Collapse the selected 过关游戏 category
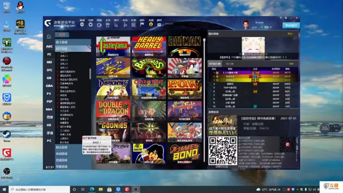The image size is (343, 193). 73,48
